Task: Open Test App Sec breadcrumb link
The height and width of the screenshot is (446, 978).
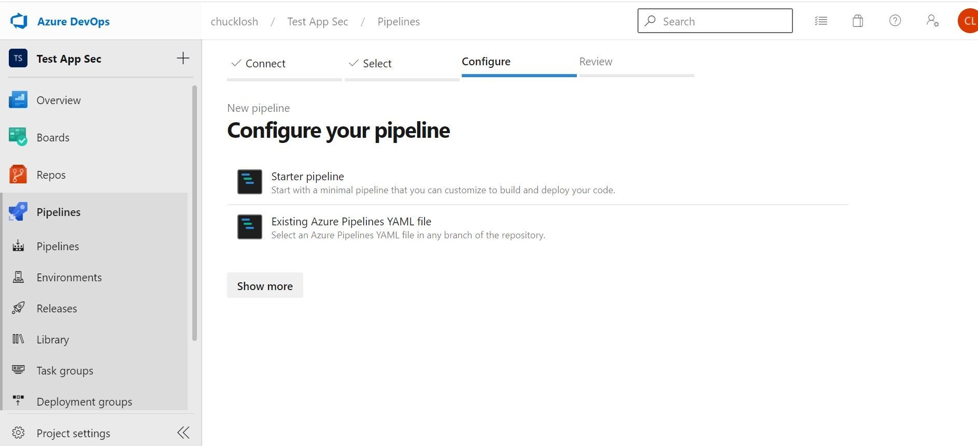Action: pos(318,21)
